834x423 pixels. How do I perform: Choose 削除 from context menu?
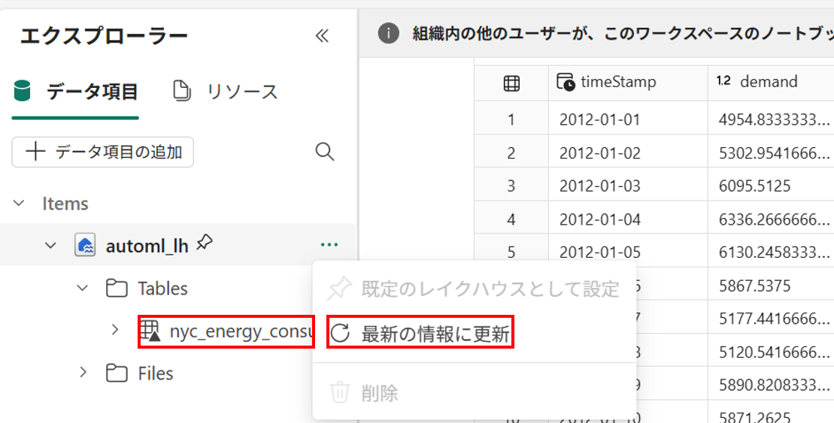click(474, 393)
